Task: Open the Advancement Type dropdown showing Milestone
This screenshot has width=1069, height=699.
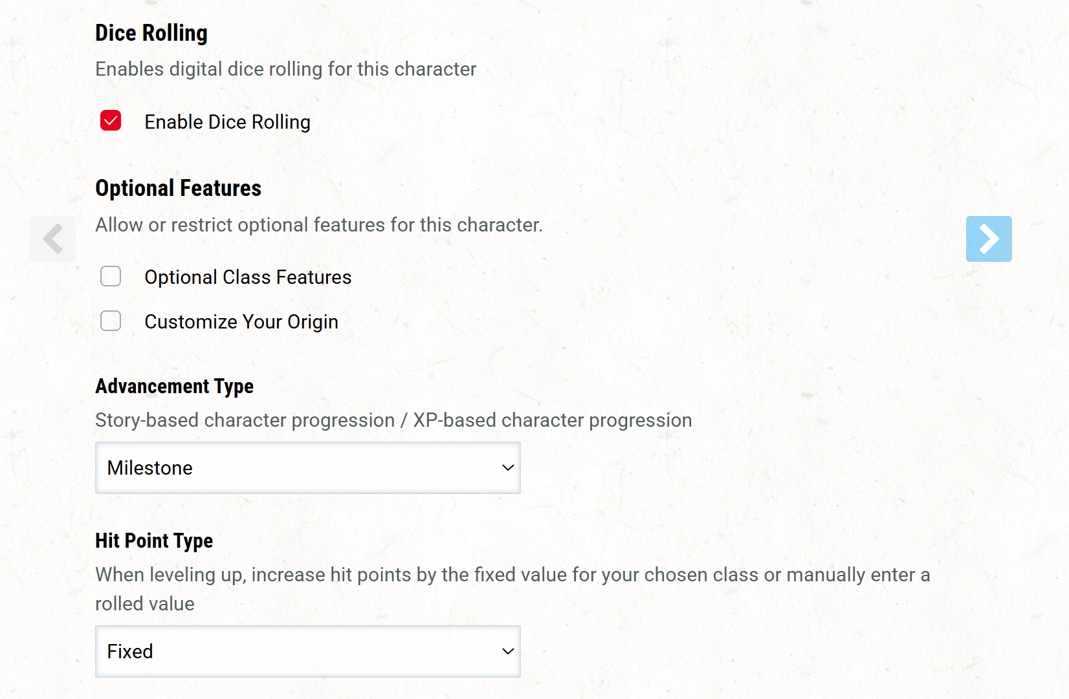Action: pyautogui.click(x=307, y=468)
